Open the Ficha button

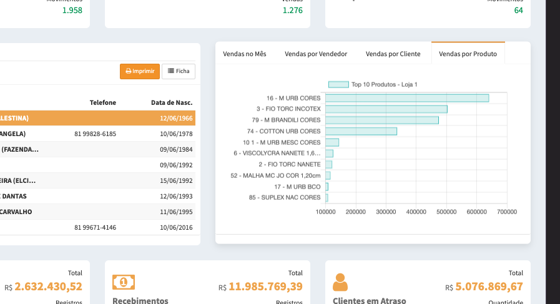[179, 71]
